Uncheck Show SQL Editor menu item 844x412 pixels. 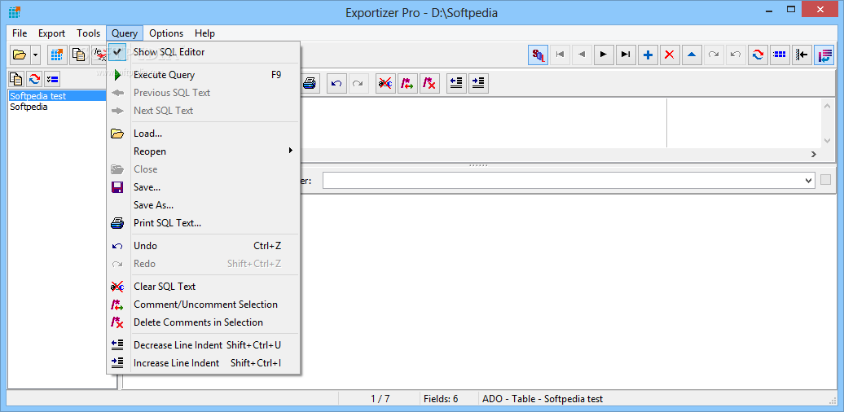(203, 52)
